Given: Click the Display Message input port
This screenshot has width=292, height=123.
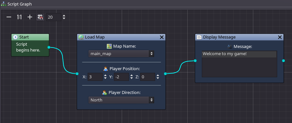Looking at the screenshot, I should pos(195,61).
